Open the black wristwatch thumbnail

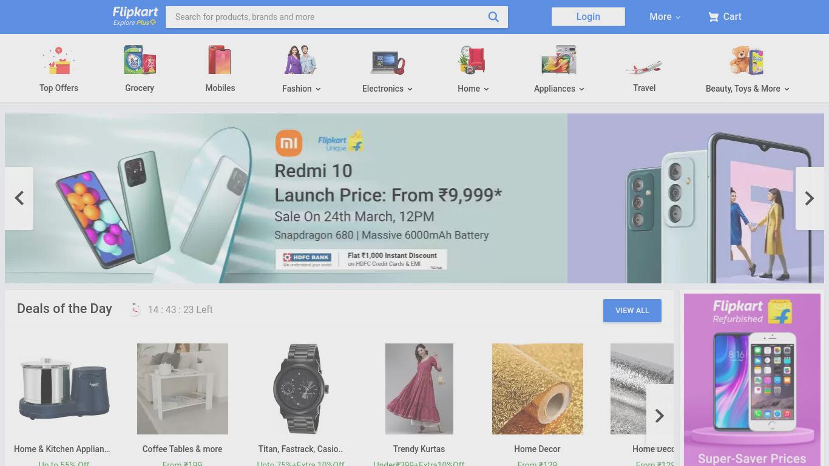pyautogui.click(x=301, y=389)
